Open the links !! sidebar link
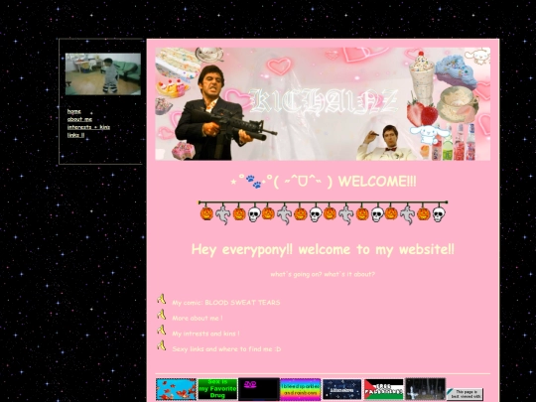 pos(75,135)
